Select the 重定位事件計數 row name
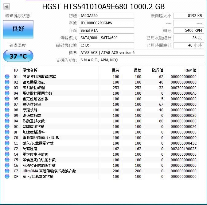Viewport: 207px width, 205px height. pyautogui.click(x=35, y=154)
